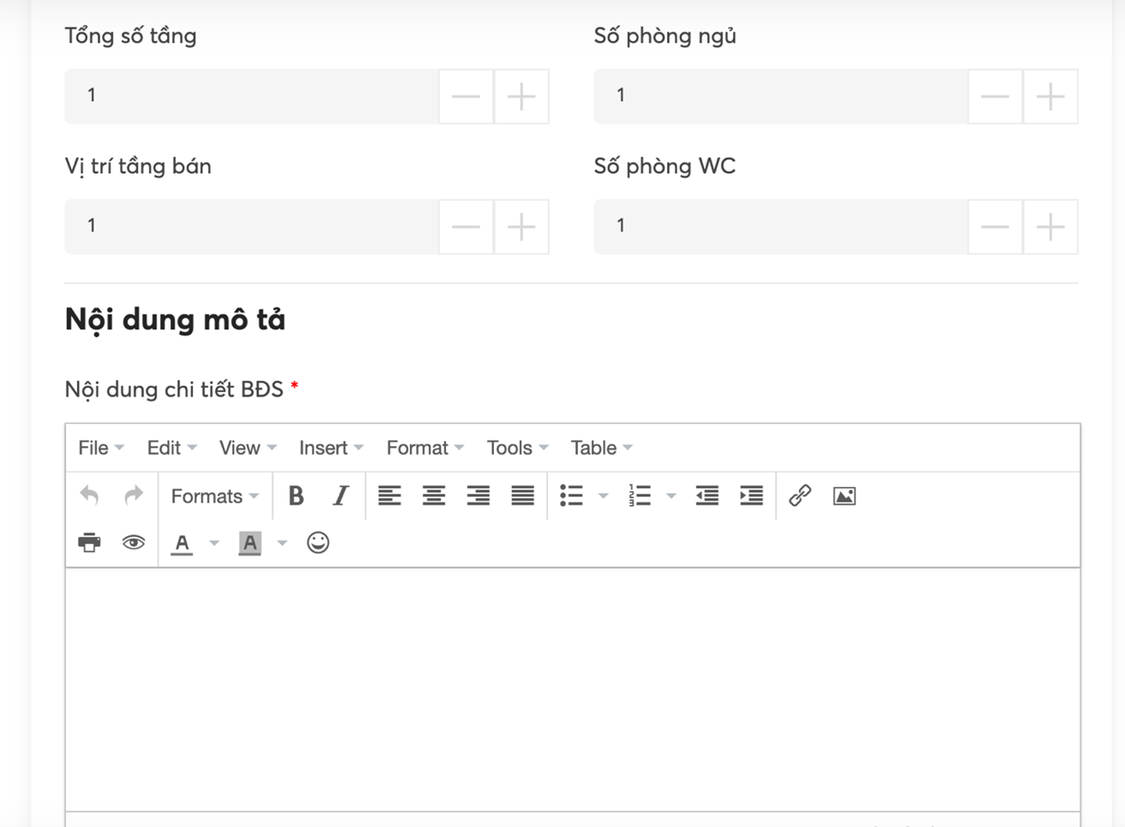The width and height of the screenshot is (1125, 827).
Task: Open the Insert menu
Action: [x=331, y=448]
